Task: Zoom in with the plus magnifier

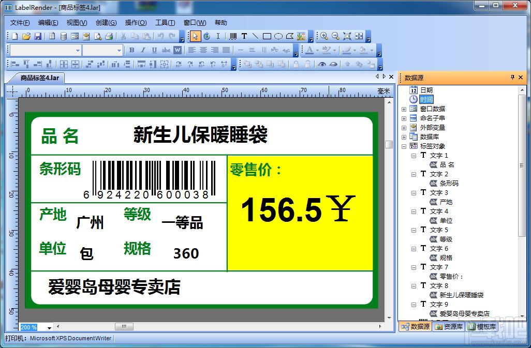Action: [x=324, y=36]
